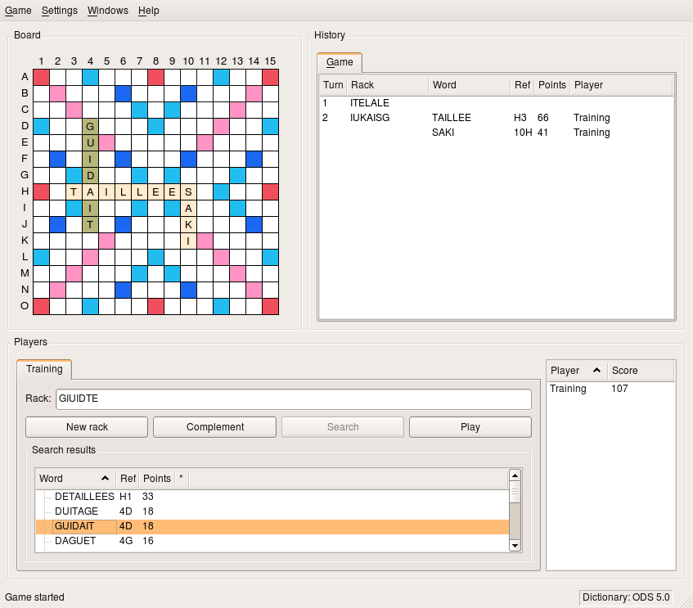Click the G tile on the board
Image resolution: width=693 pixels, height=608 pixels.
click(x=90, y=126)
